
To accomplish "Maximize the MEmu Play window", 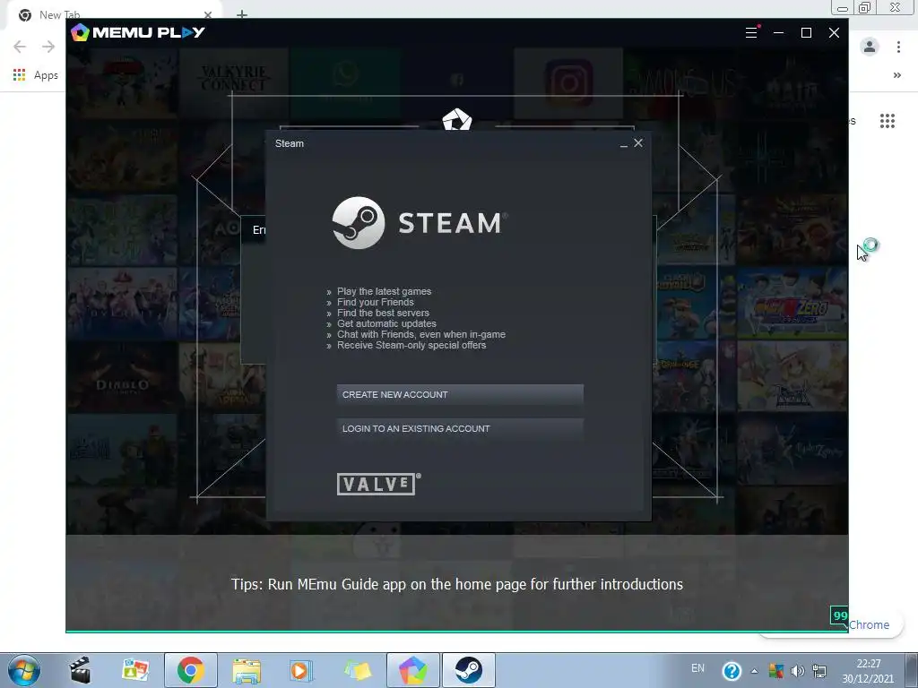I will click(806, 33).
